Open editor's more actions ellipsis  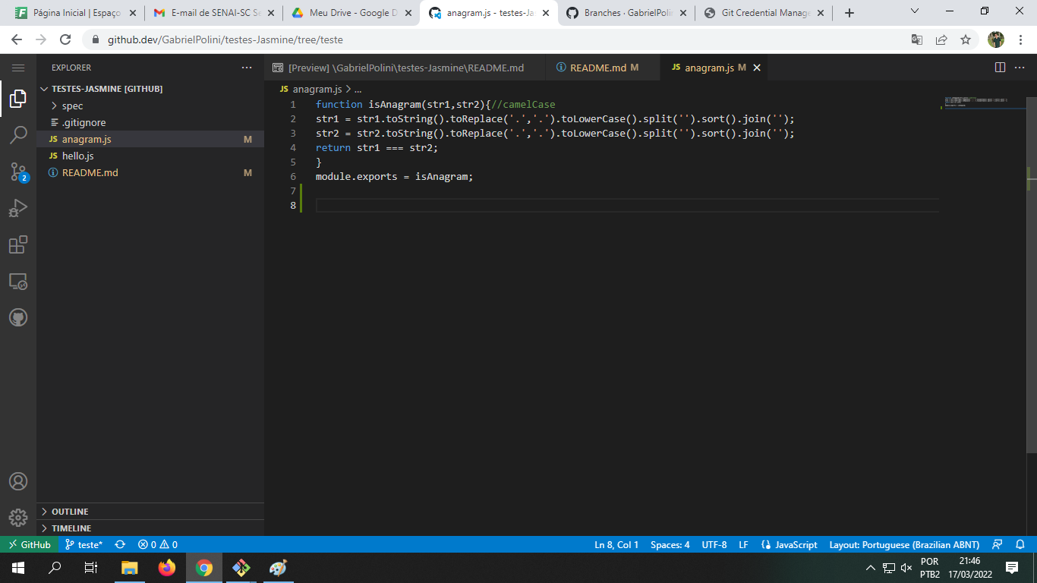pos(1020,68)
